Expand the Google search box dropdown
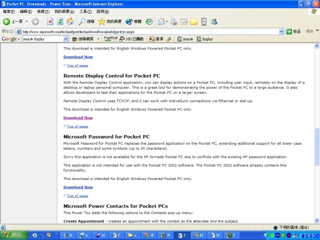The width and height of the screenshot is (320, 240). [65, 39]
